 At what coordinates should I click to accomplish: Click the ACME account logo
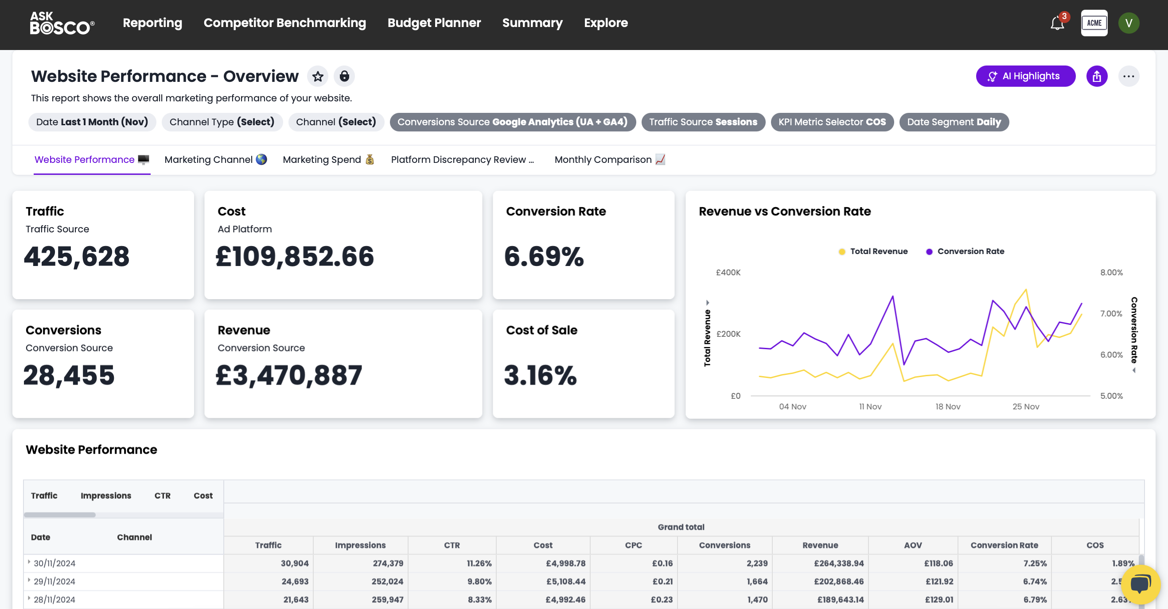[x=1094, y=23]
